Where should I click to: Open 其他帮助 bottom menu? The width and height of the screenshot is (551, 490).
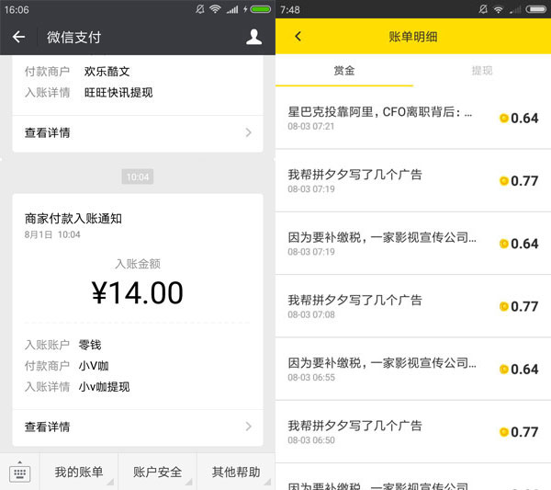(x=236, y=472)
